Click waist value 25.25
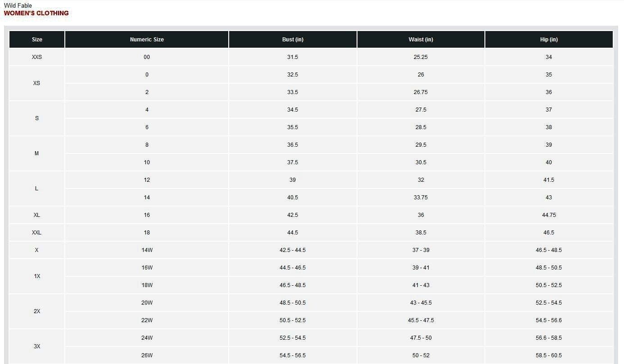 pyautogui.click(x=421, y=57)
